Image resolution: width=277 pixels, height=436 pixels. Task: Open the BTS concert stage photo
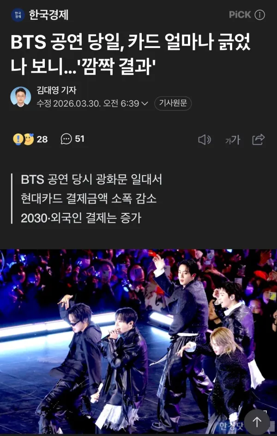138,341
